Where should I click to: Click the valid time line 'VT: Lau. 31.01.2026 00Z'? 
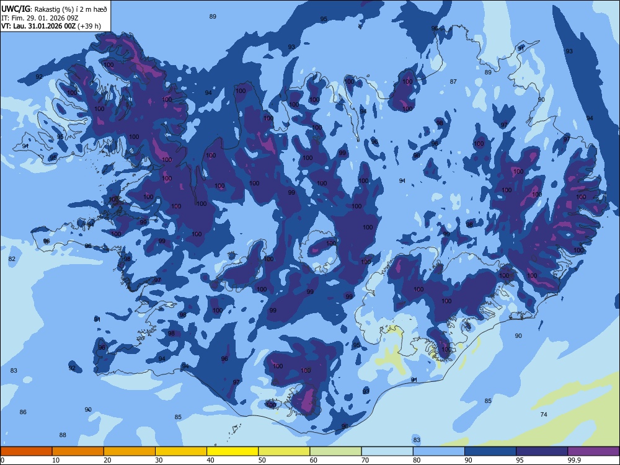(x=38, y=26)
